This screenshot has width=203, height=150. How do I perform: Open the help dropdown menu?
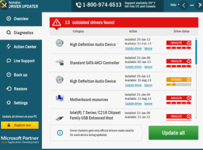(x=175, y=5)
